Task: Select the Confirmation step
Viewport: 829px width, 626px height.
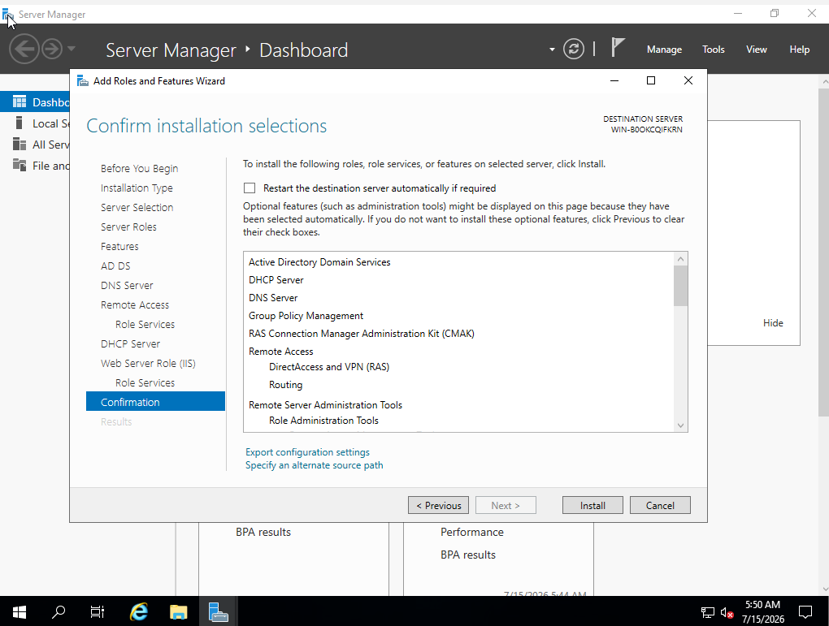Action: click(x=155, y=401)
